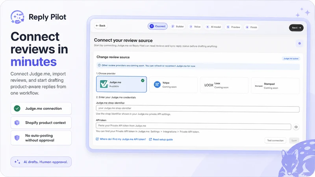Screen dimensions: 315x177
Task: Select the Judge.me provider card
Action: (x=121, y=84)
